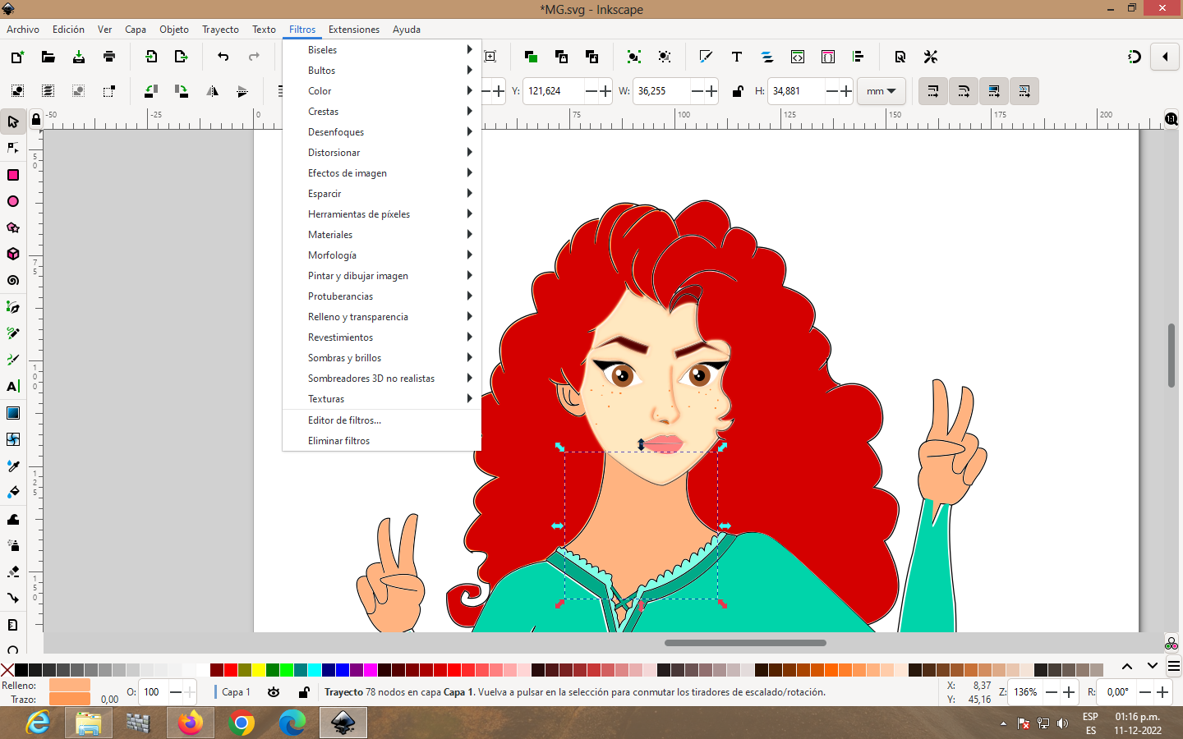The height and width of the screenshot is (739, 1183).
Task: Open the Capa 1 layer selector
Action: click(x=236, y=692)
